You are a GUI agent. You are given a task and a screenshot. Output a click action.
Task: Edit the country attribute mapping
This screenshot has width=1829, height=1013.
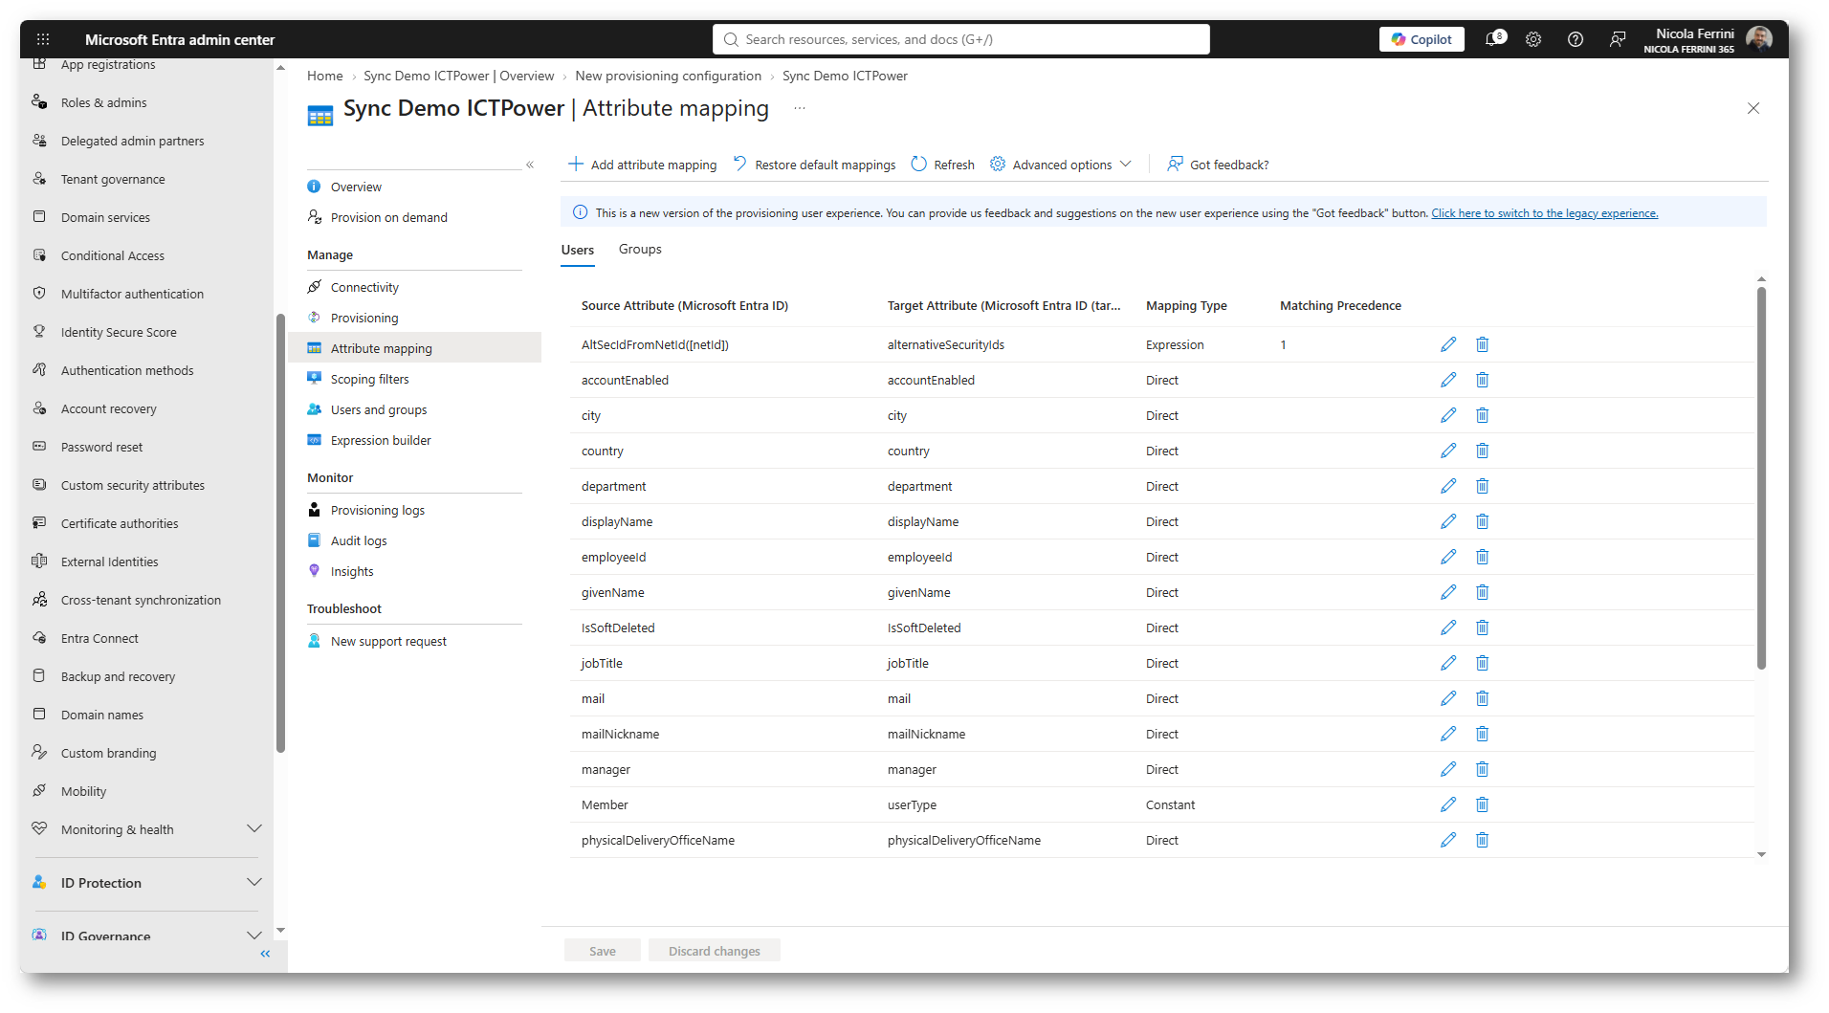1448,451
